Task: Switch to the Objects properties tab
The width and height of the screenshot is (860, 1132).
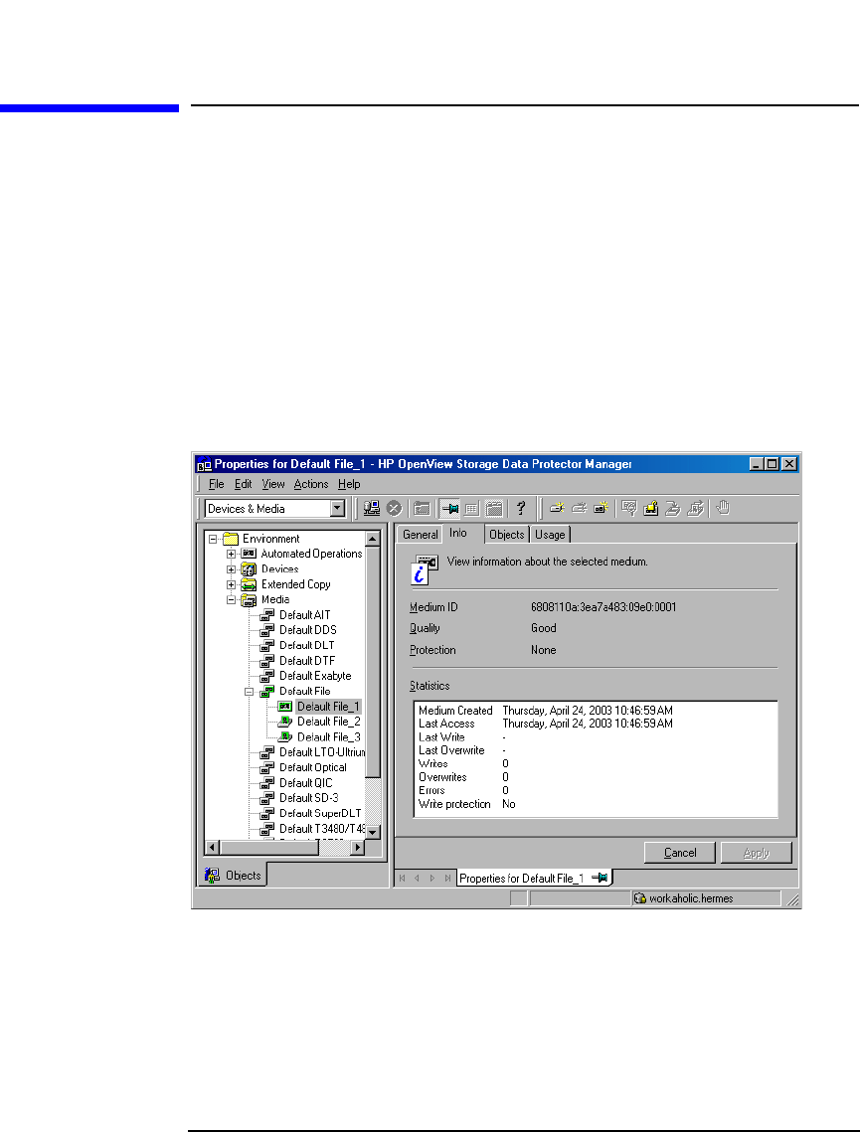Action: (506, 535)
